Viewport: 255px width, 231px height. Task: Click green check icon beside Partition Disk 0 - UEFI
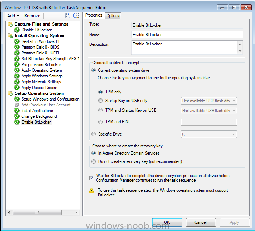point(17,53)
